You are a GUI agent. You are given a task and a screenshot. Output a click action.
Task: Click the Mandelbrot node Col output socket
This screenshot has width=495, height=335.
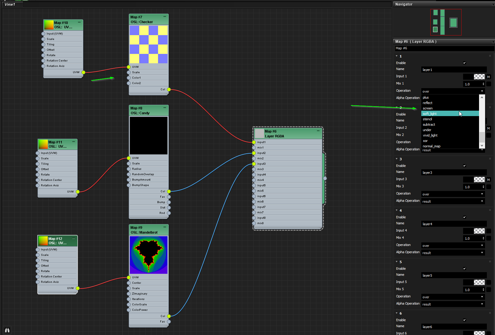click(x=169, y=316)
